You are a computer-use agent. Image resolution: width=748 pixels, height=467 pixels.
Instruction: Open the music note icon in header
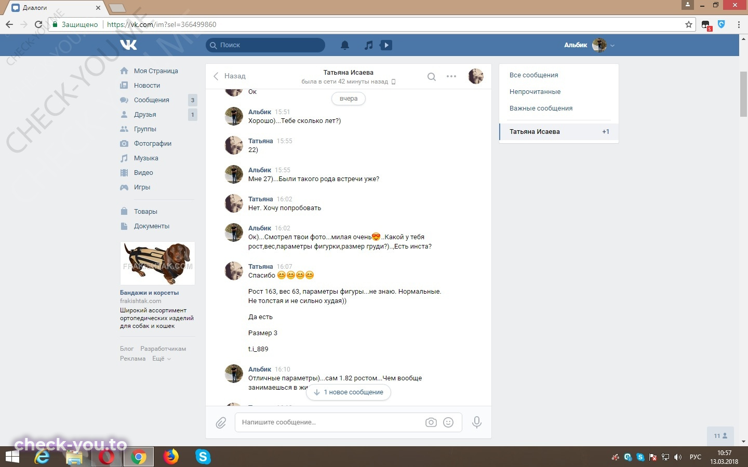tap(368, 45)
